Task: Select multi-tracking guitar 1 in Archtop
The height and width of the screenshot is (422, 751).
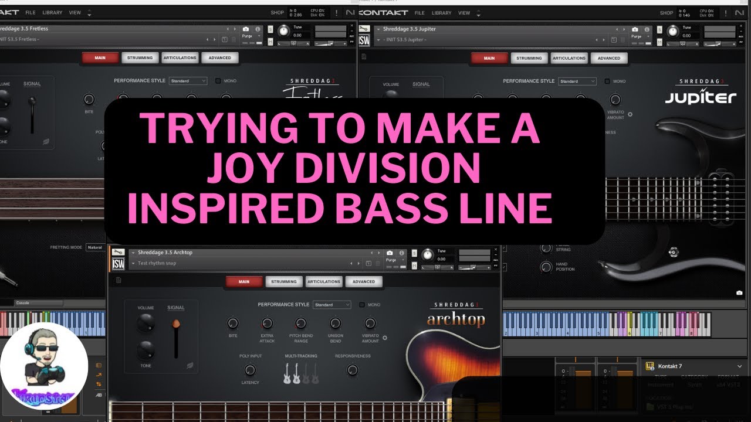Action: tap(287, 374)
